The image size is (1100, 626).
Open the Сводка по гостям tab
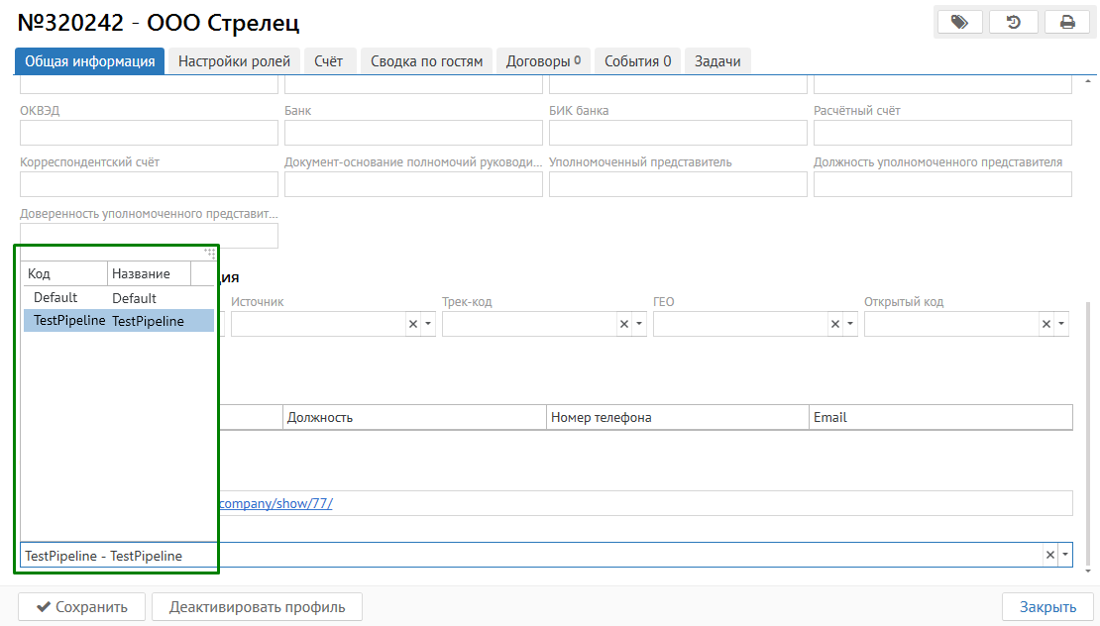point(426,61)
